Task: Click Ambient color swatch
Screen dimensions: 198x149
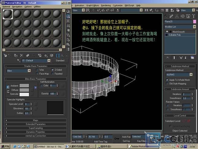Action: 24,86
